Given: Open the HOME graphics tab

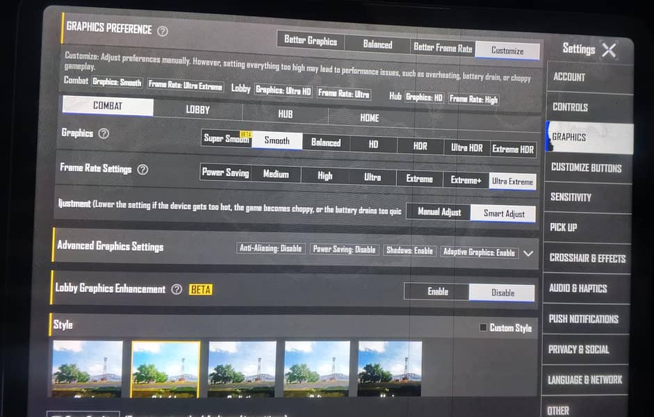Looking at the screenshot, I should [x=370, y=118].
